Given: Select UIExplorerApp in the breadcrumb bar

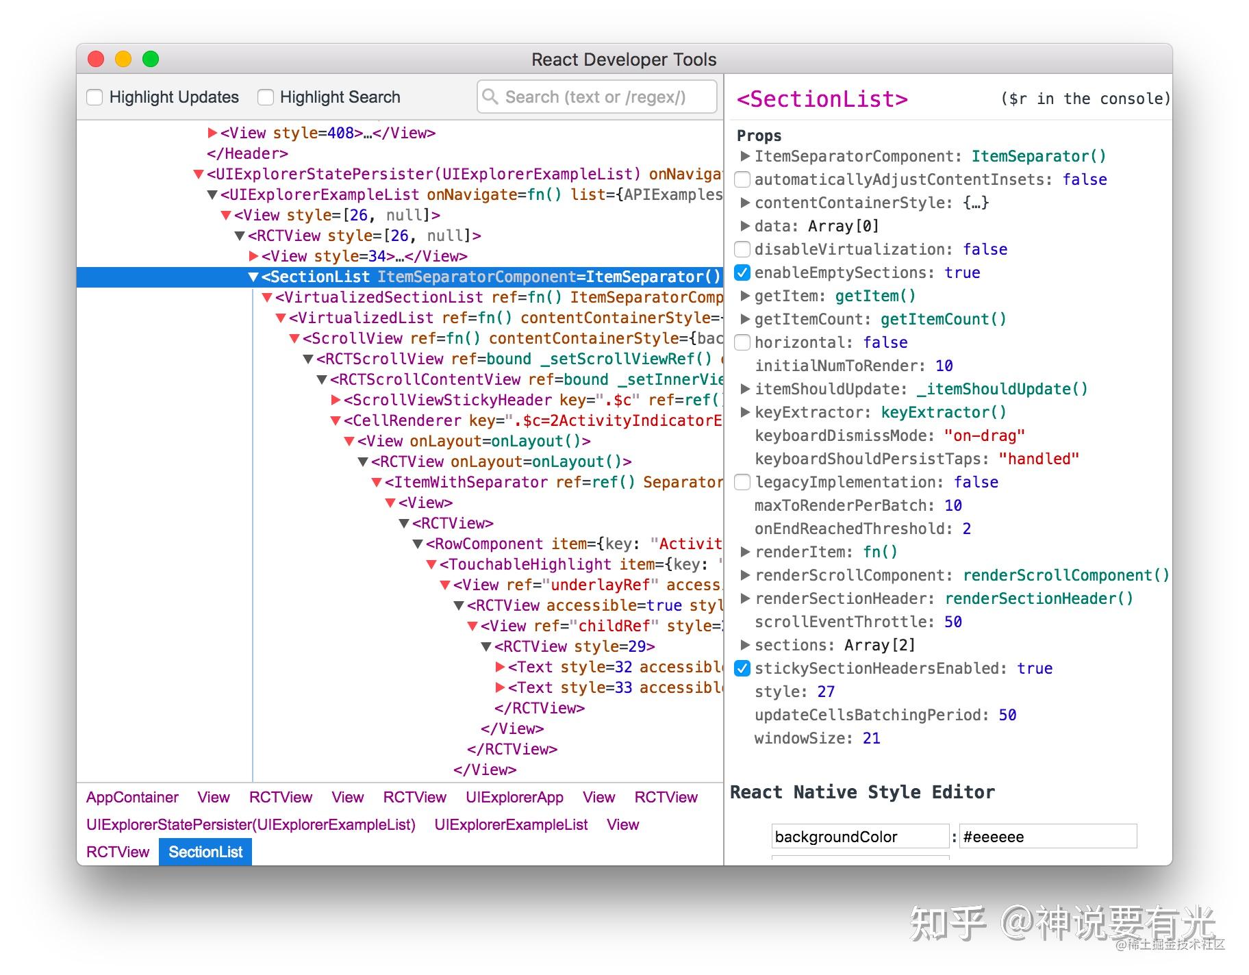Looking at the screenshot, I should click(515, 797).
